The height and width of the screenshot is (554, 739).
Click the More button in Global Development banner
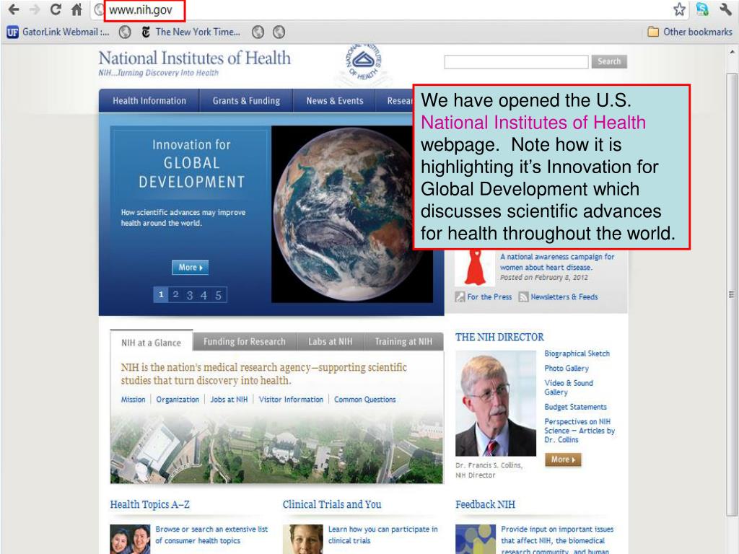pos(190,267)
